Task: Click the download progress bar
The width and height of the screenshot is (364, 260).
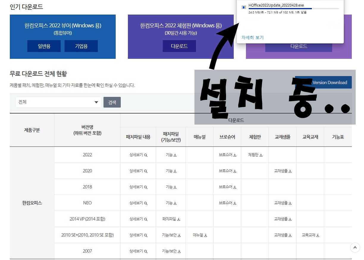Action: (294, 9)
